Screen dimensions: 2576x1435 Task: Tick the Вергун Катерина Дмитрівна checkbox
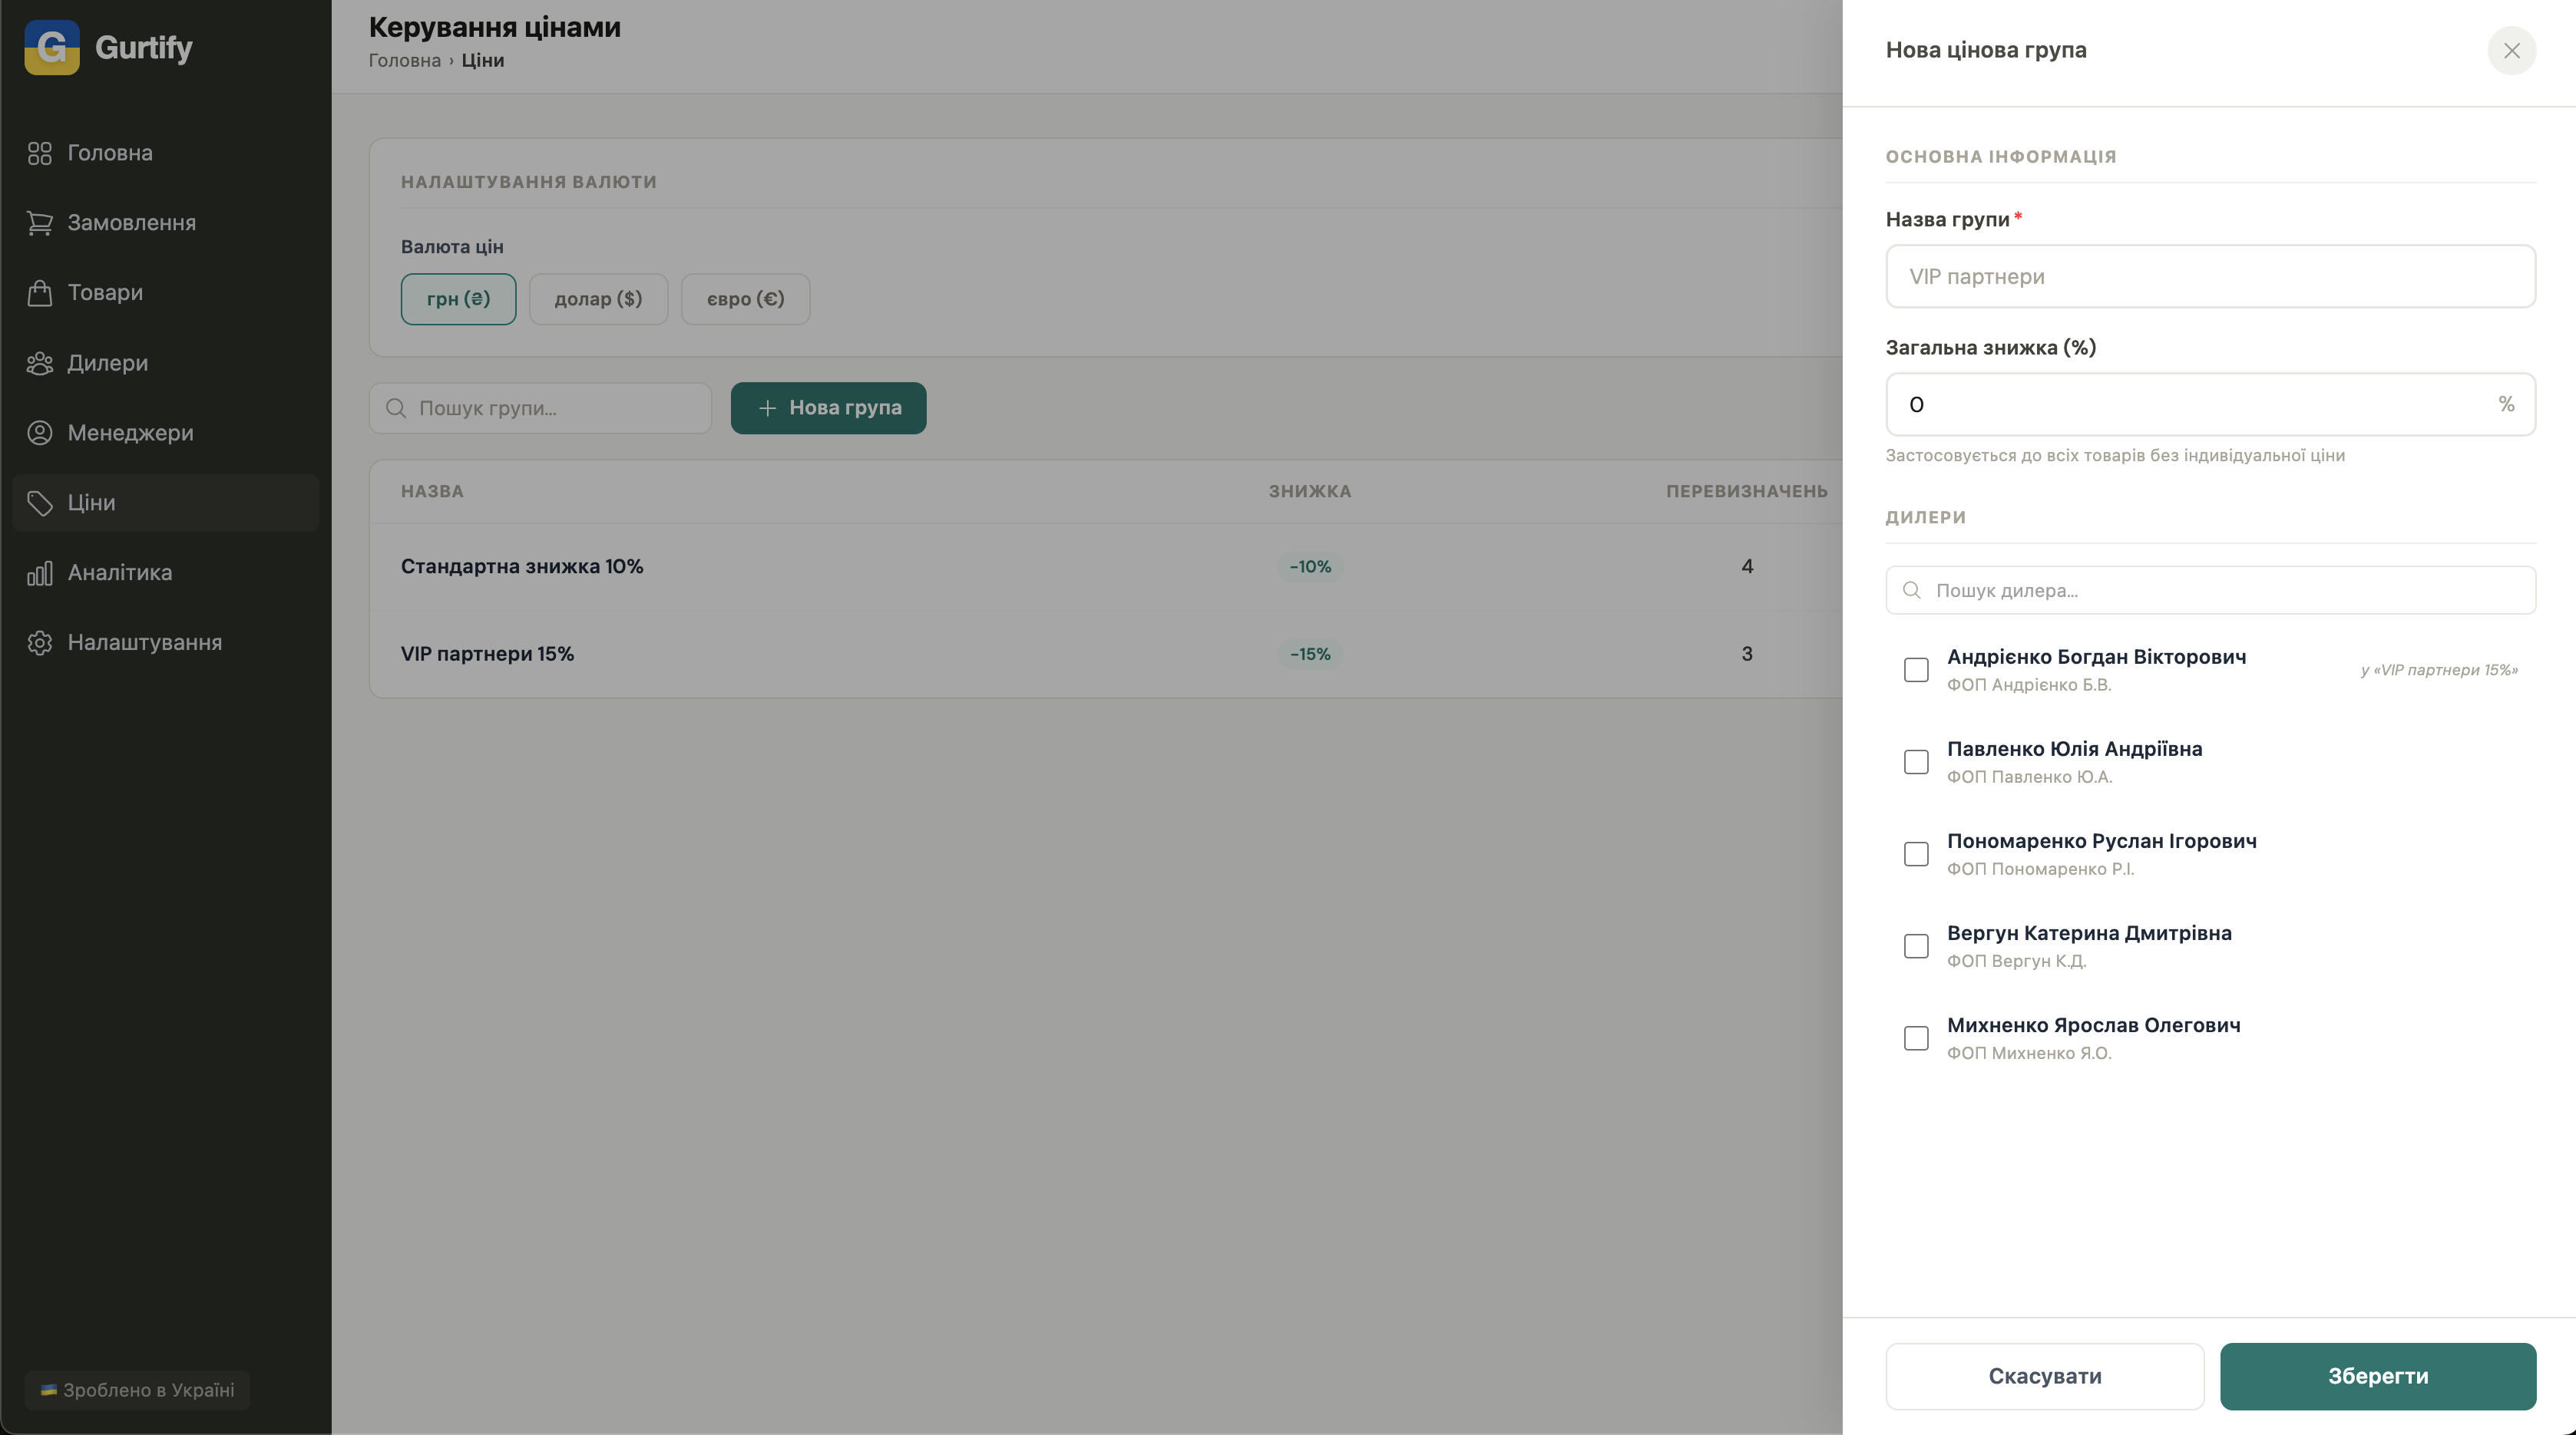tap(1916, 945)
